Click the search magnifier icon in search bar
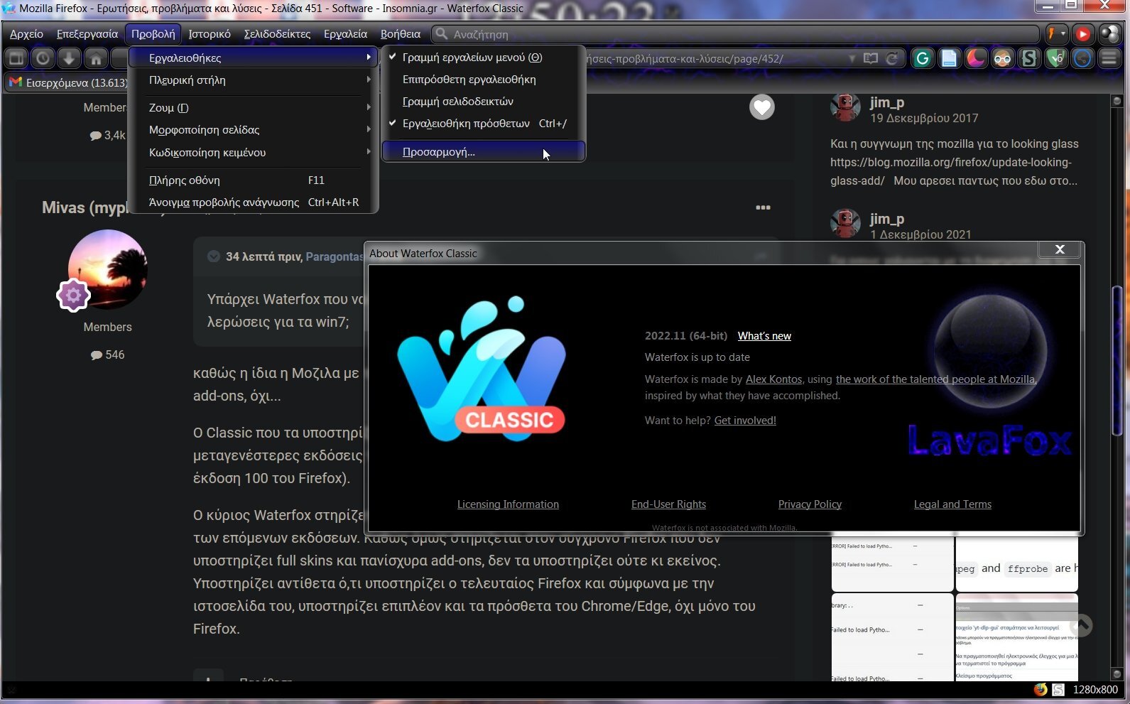1130x704 pixels. pos(441,34)
